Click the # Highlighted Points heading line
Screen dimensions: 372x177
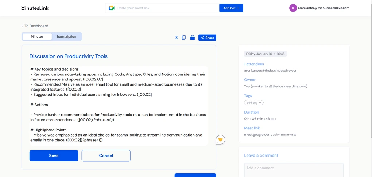(49, 130)
